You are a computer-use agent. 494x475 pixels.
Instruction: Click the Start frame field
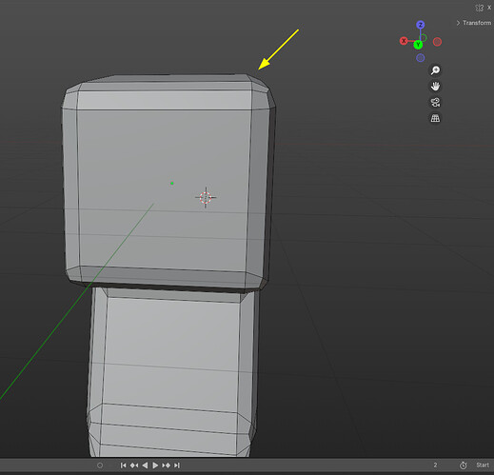pyautogui.click(x=483, y=465)
